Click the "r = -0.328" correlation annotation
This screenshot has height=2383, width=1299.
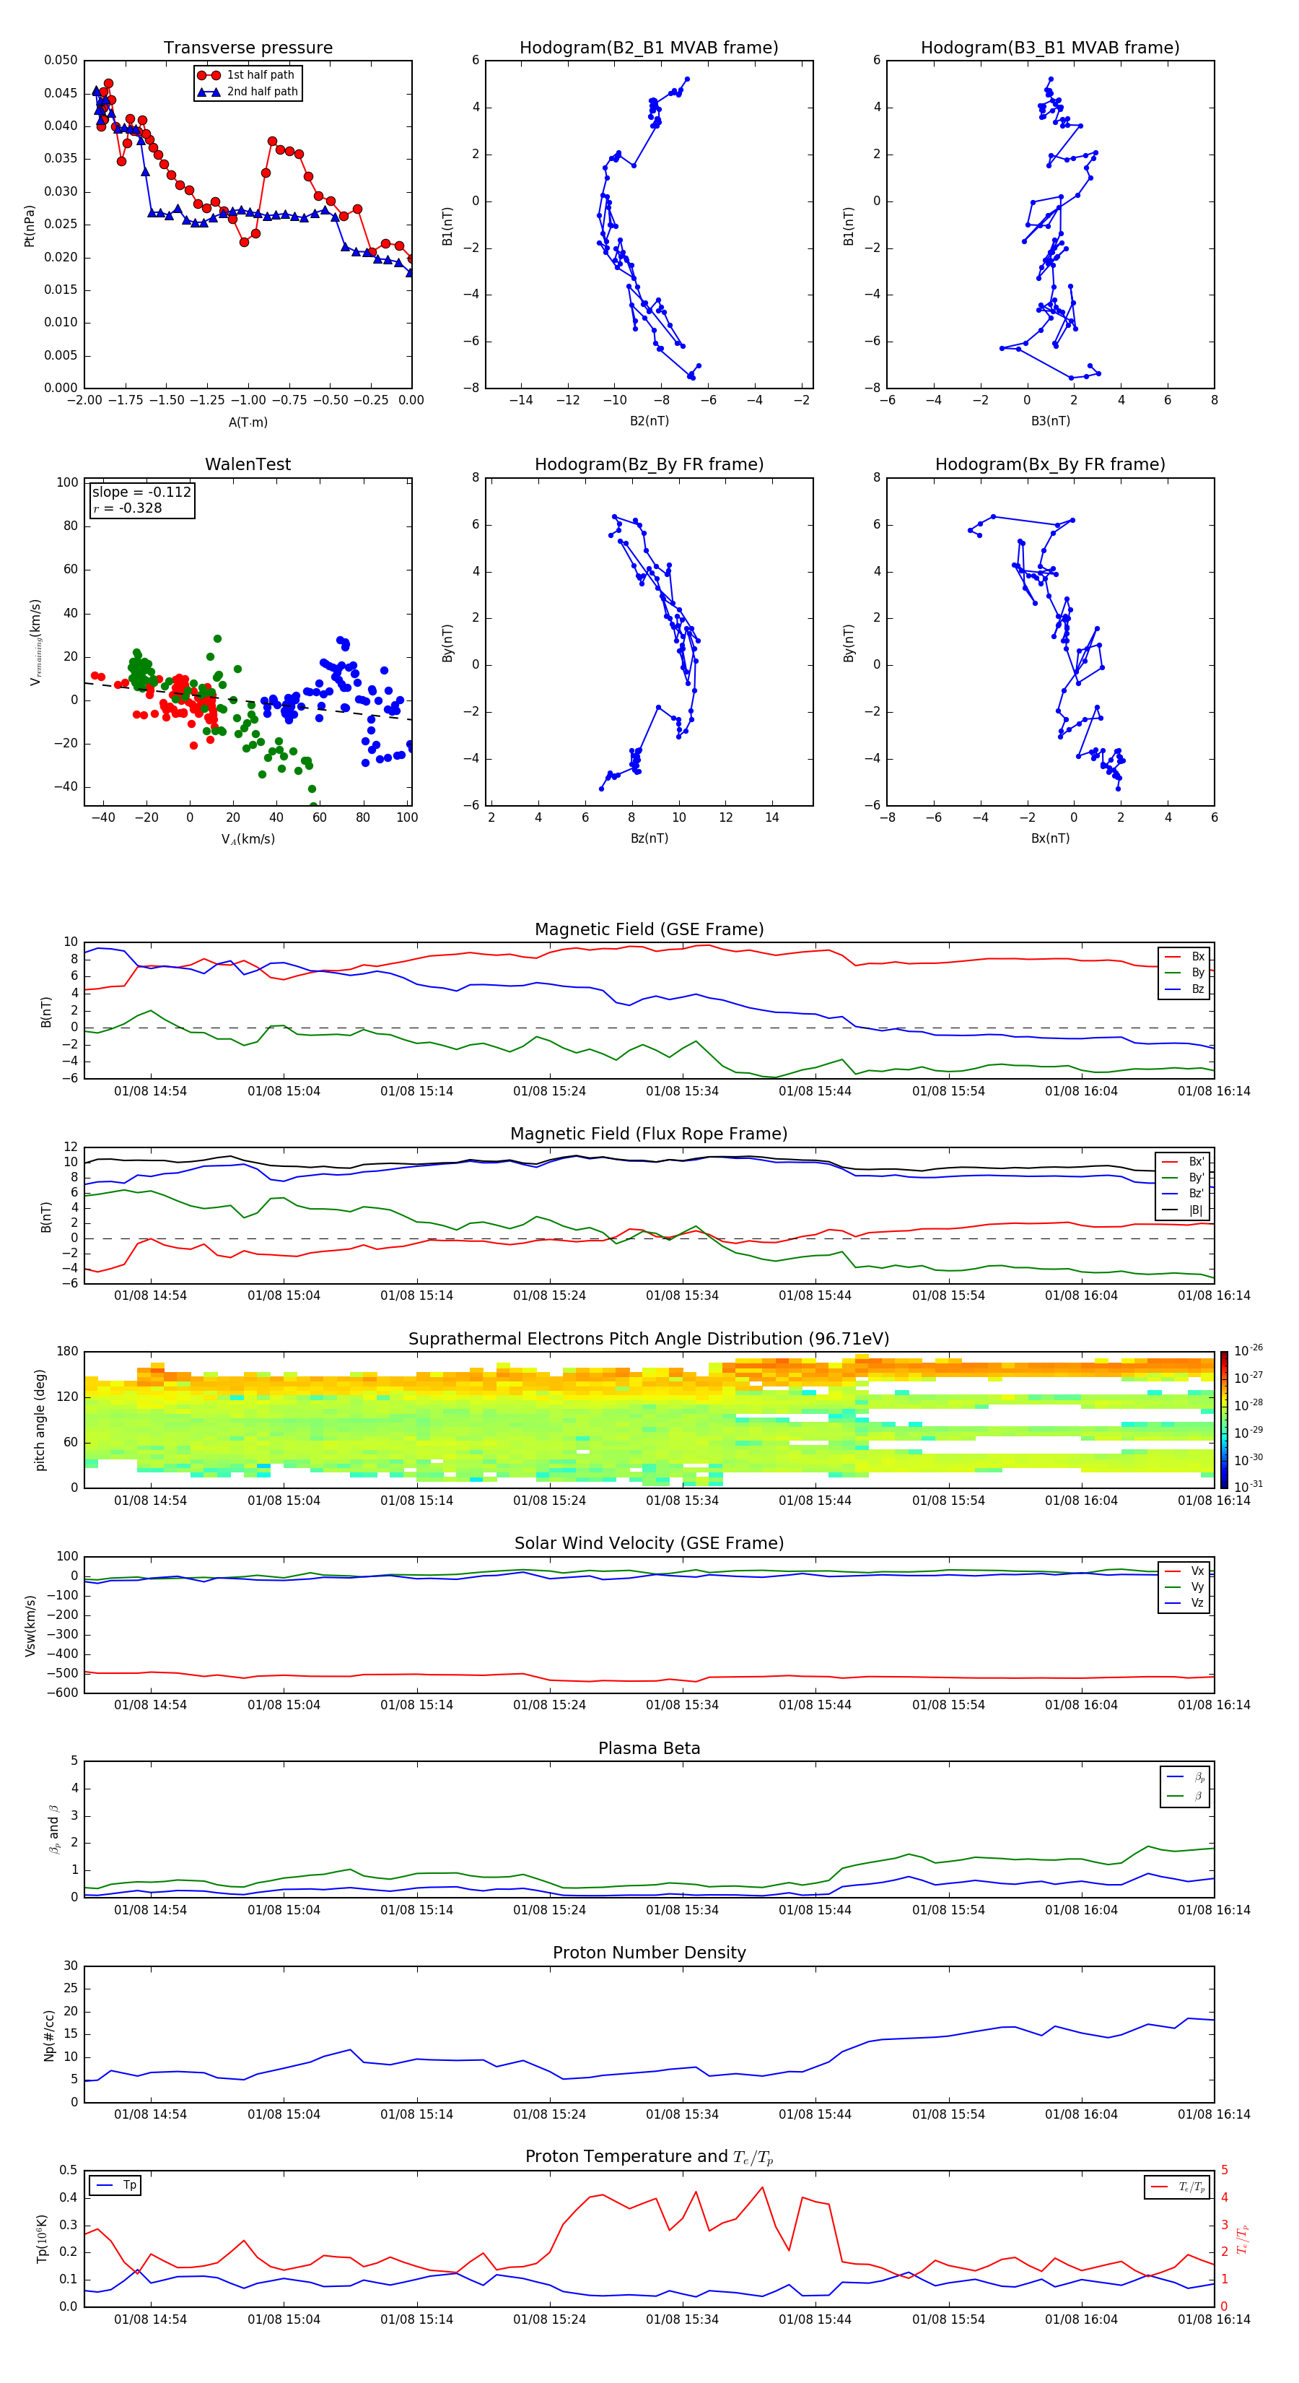pos(128,508)
